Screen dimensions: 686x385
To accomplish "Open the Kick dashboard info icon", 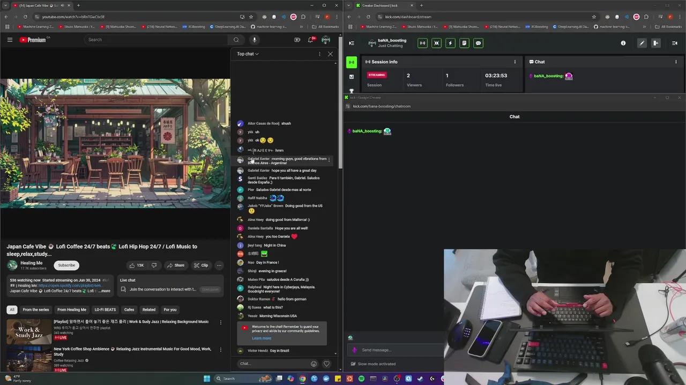I will pos(623,43).
